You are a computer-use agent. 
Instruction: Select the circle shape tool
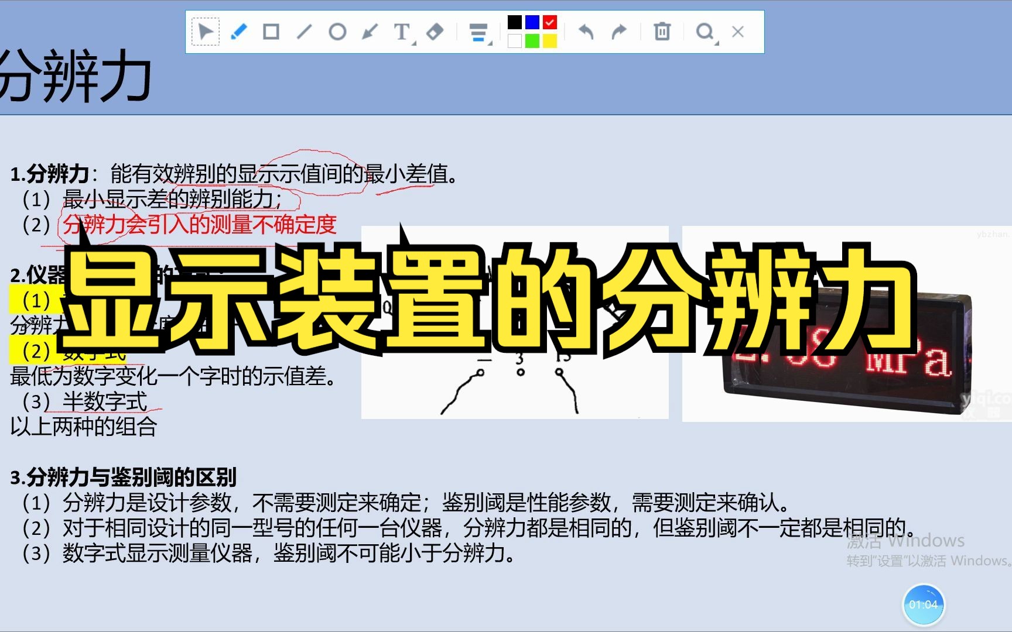pos(337,32)
